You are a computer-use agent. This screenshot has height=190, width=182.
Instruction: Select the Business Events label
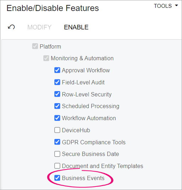(x=83, y=178)
